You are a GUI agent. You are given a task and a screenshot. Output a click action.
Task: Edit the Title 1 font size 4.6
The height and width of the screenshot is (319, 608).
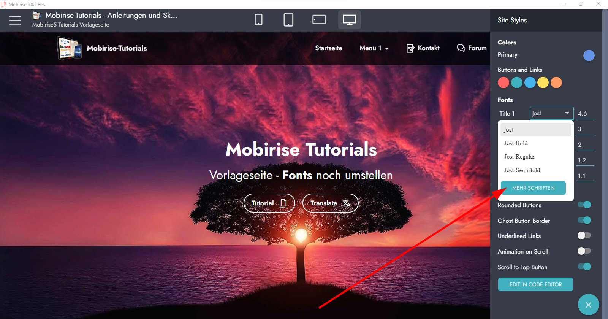(x=585, y=113)
